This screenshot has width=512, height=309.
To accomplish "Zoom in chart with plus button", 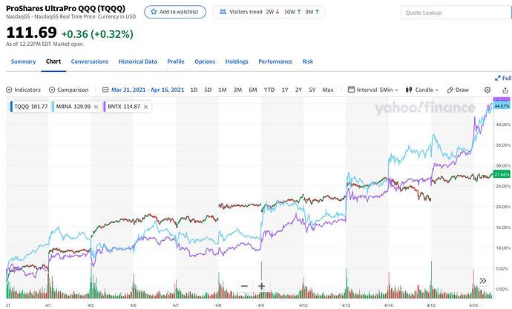I will point(261,286).
